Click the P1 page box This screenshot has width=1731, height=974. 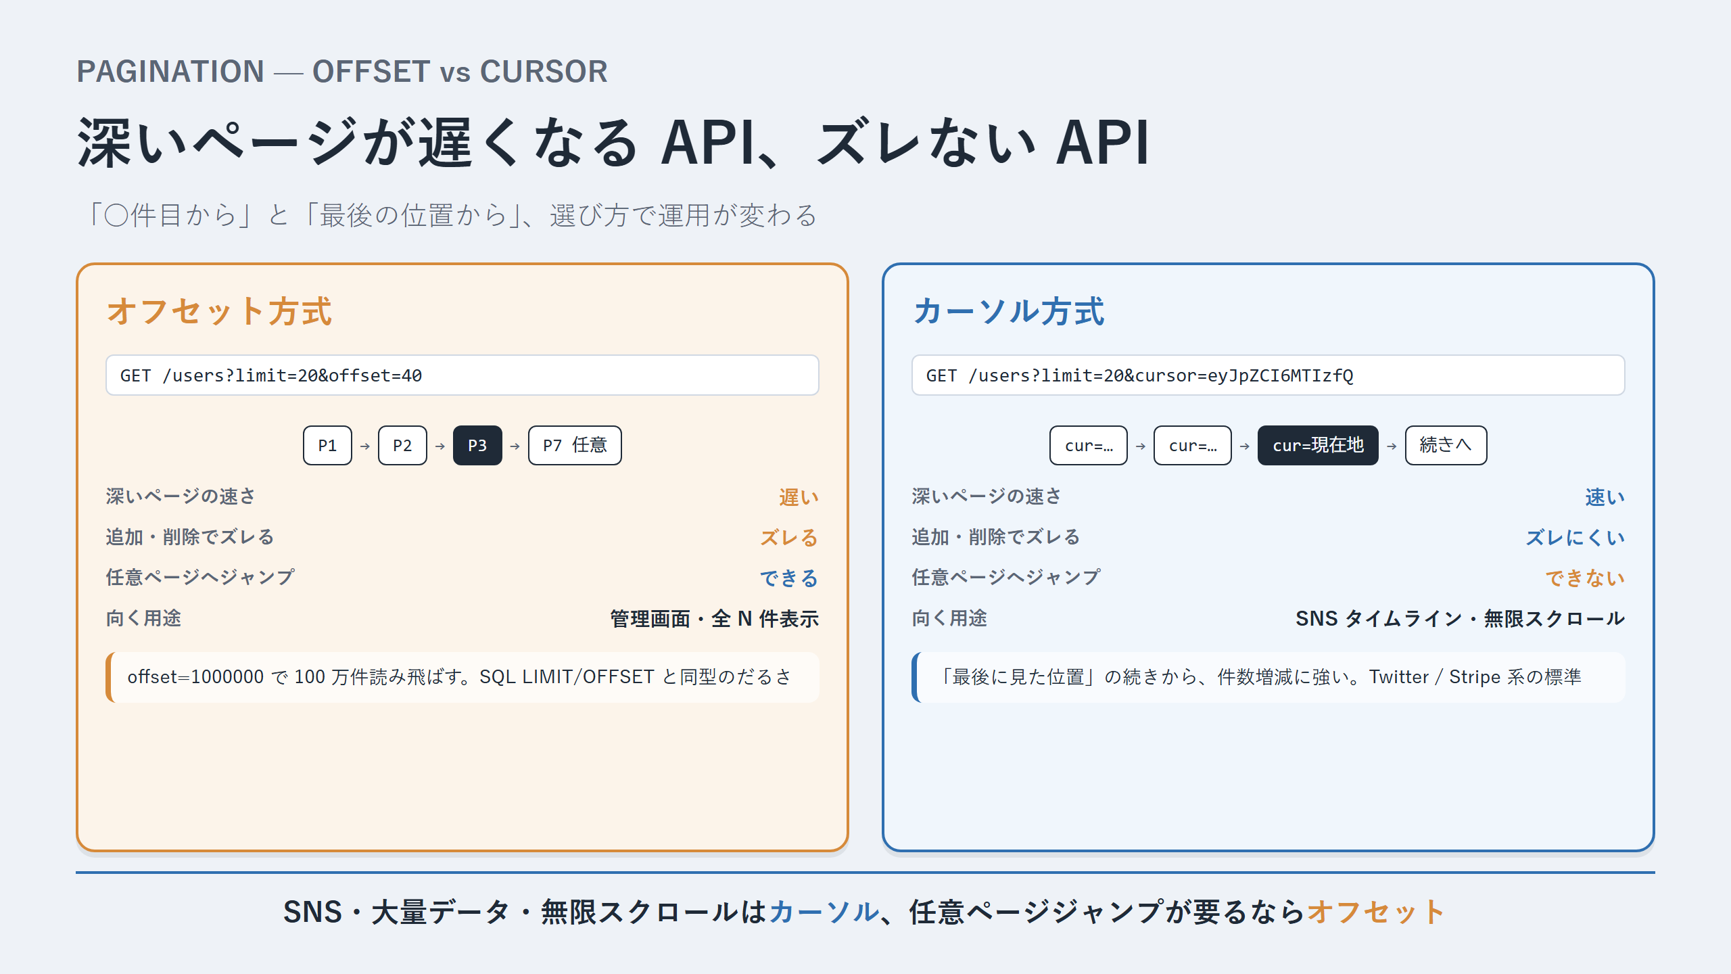tap(327, 445)
